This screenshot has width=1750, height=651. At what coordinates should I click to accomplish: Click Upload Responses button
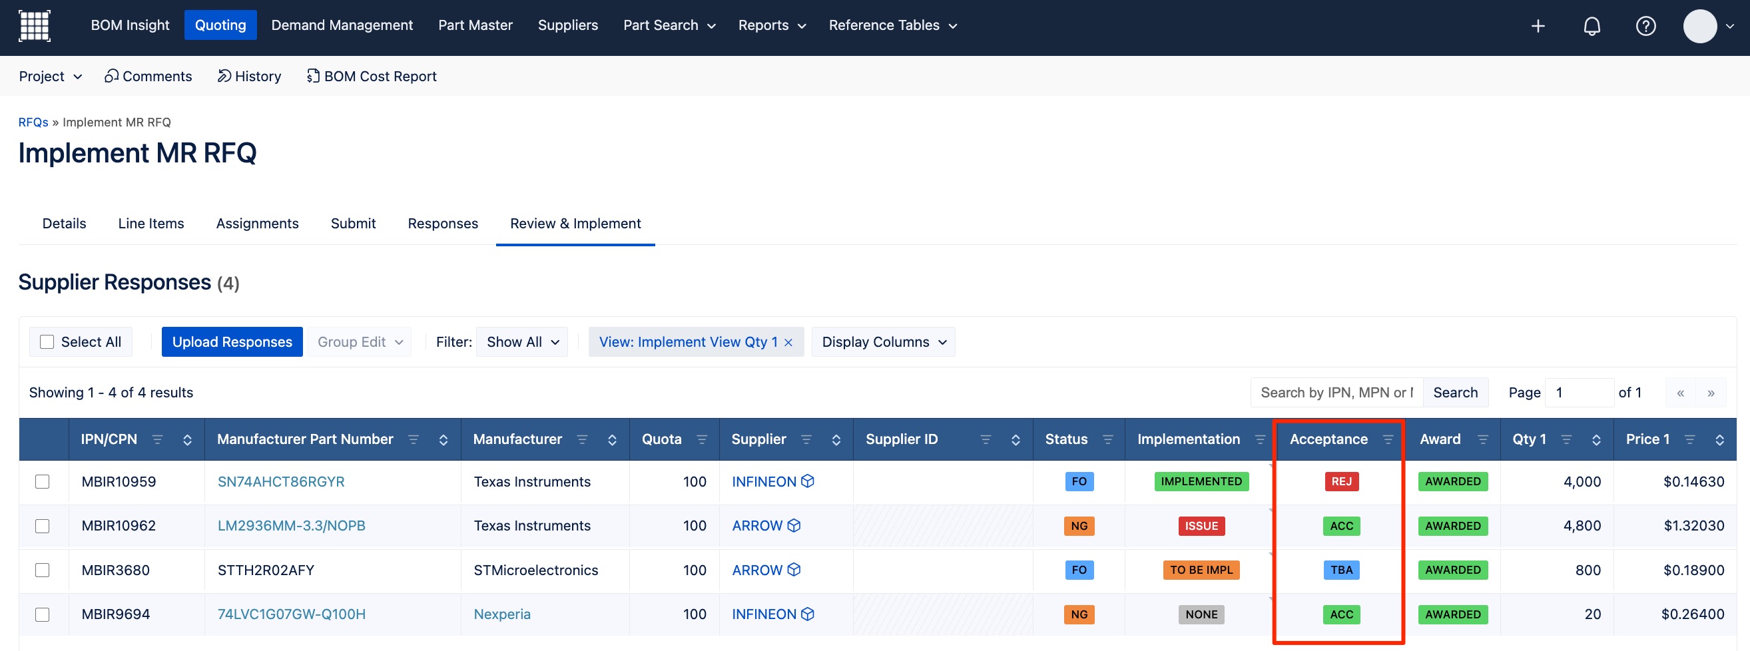(x=232, y=342)
